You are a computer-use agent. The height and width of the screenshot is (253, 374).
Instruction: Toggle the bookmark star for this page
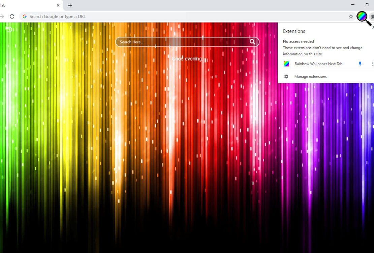[x=351, y=16]
